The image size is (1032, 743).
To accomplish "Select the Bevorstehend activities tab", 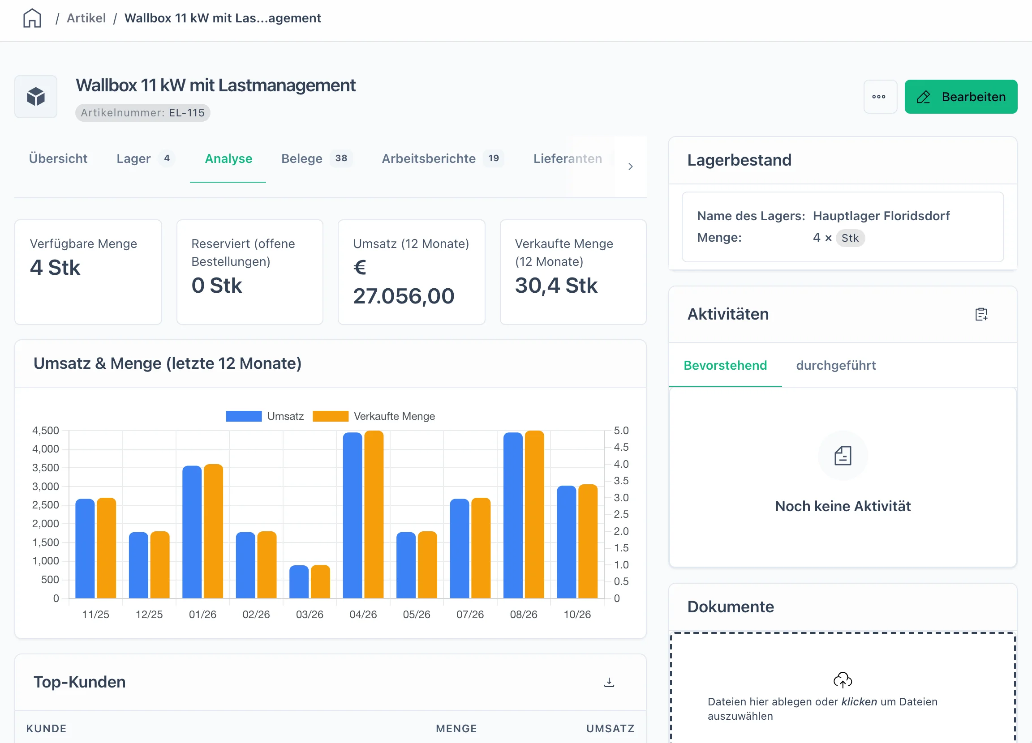I will (725, 366).
